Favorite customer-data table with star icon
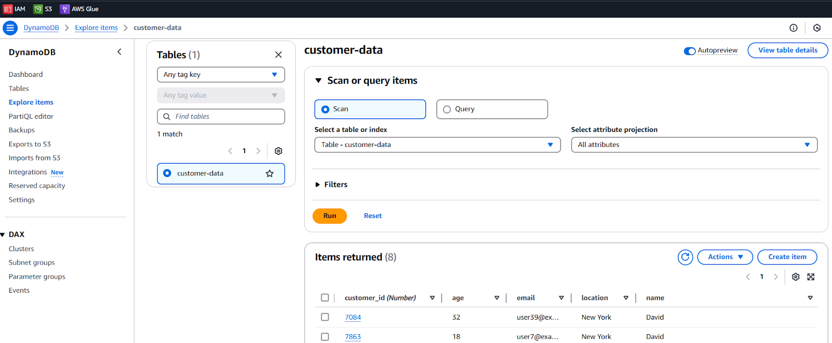The width and height of the screenshot is (832, 343). tap(269, 173)
